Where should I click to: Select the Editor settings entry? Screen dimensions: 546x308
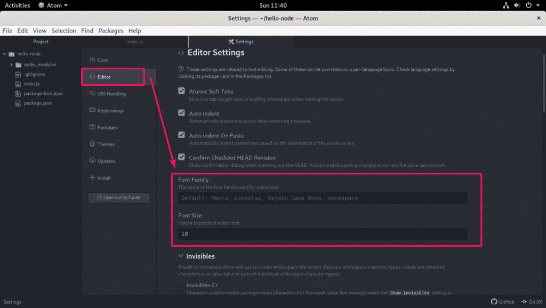coord(118,77)
